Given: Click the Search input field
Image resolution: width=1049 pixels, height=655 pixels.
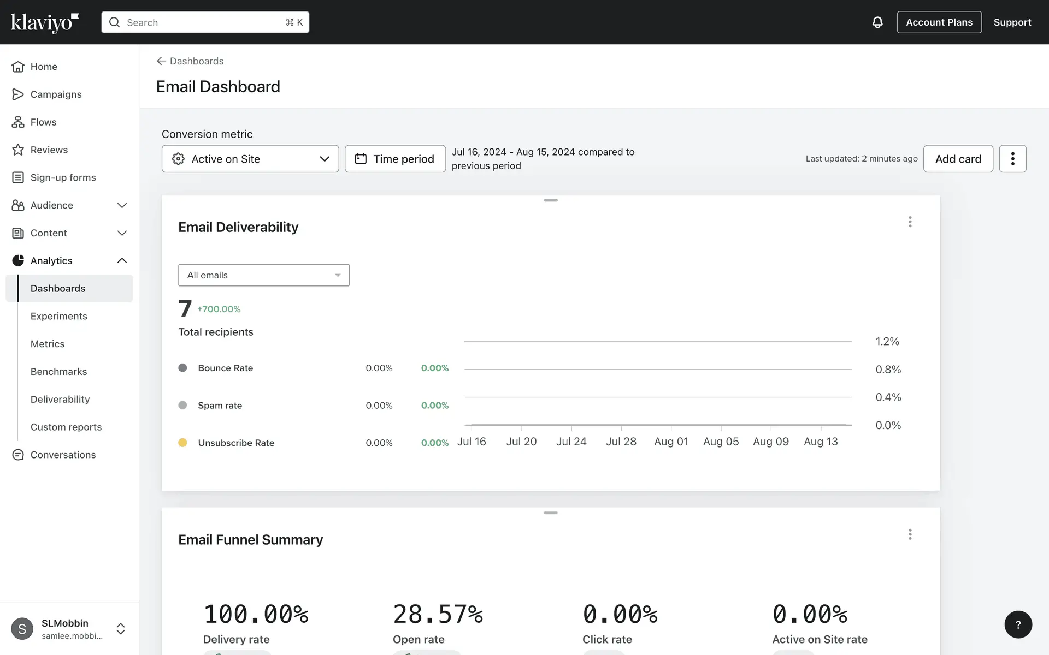Looking at the screenshot, I should tap(205, 22).
